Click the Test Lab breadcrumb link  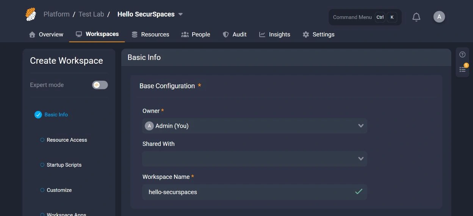pyautogui.click(x=91, y=14)
